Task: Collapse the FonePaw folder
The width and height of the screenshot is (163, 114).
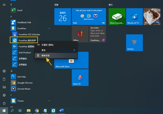Action: click(49, 28)
